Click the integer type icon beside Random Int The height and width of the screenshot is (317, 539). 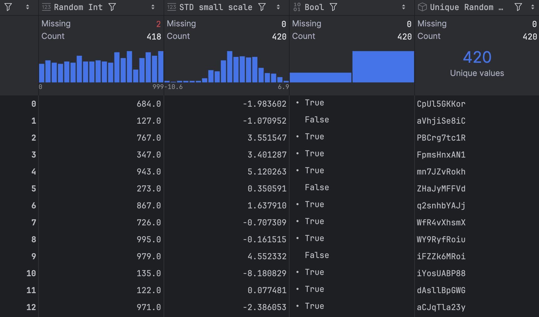coord(46,7)
